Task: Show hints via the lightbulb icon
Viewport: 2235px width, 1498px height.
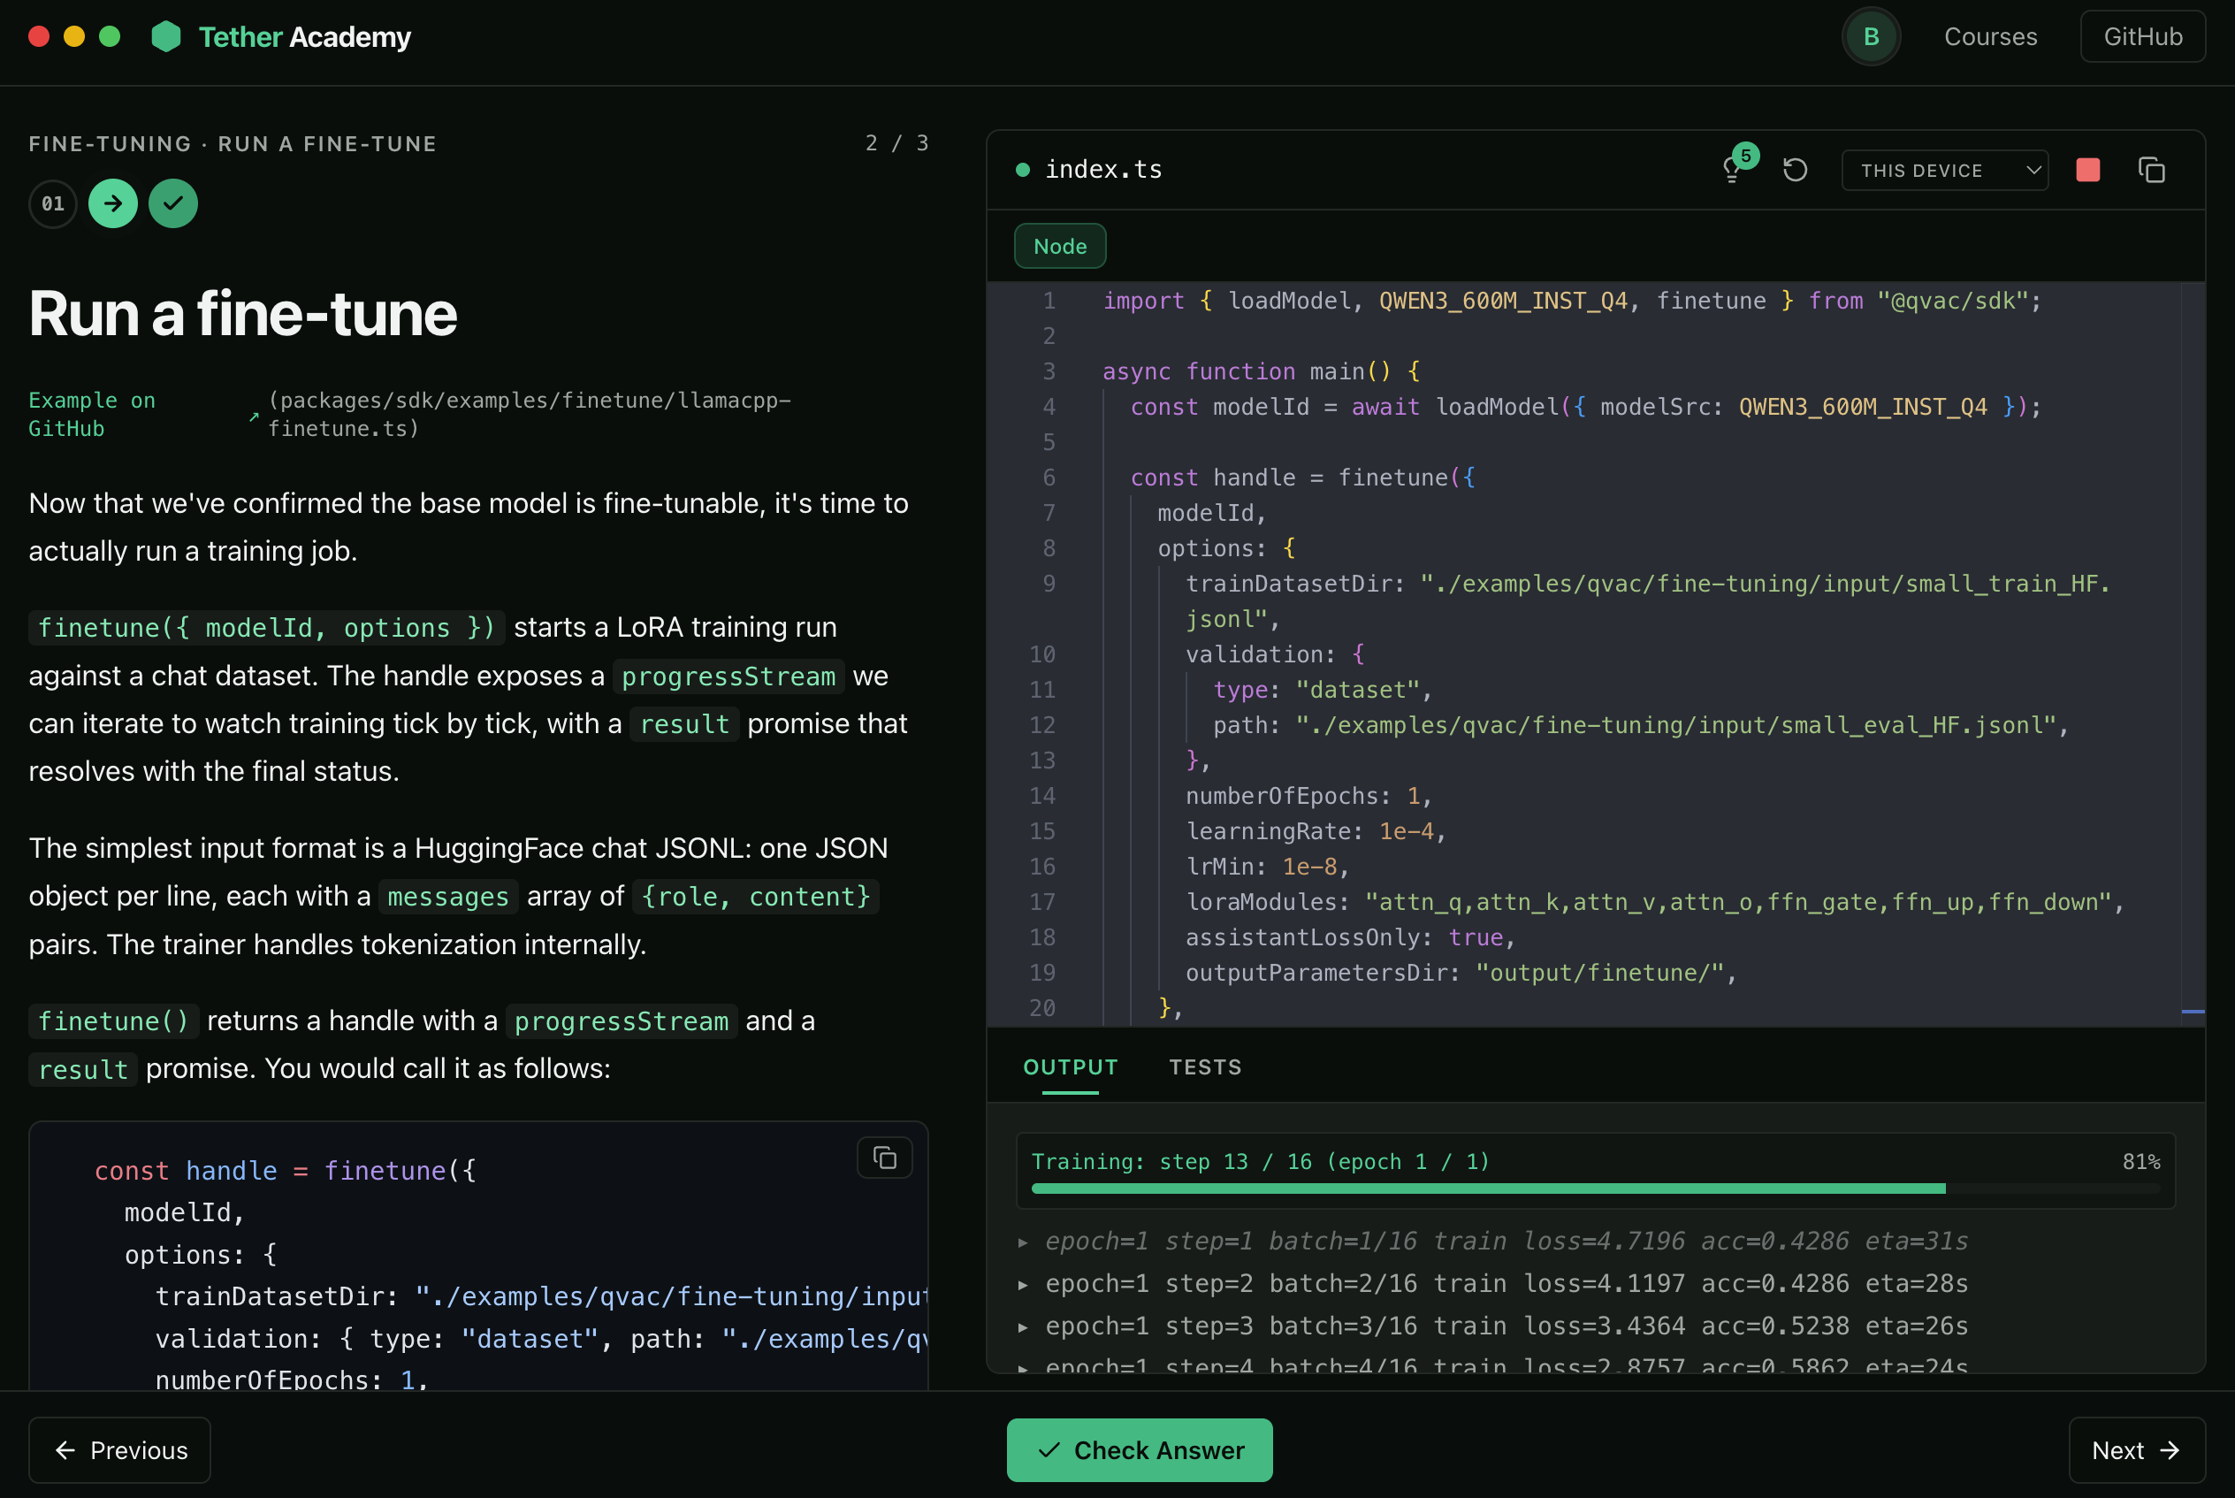Action: pos(1733,170)
